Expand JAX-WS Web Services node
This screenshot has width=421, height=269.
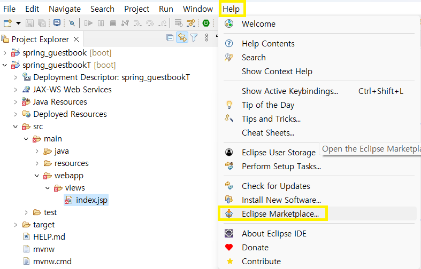(x=16, y=90)
